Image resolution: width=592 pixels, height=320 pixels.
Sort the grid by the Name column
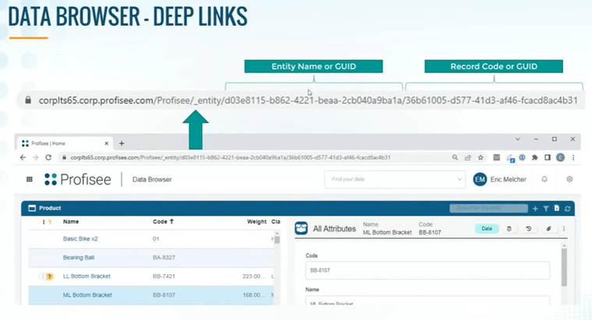click(x=71, y=222)
